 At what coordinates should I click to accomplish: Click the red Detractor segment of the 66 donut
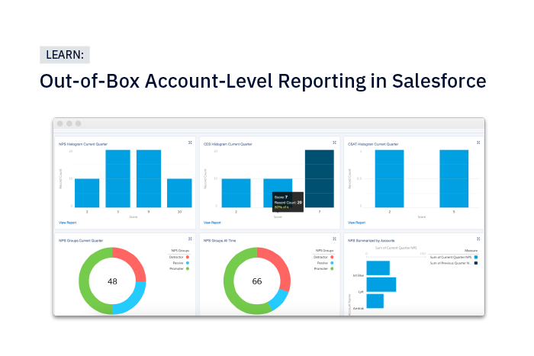[x=280, y=267]
